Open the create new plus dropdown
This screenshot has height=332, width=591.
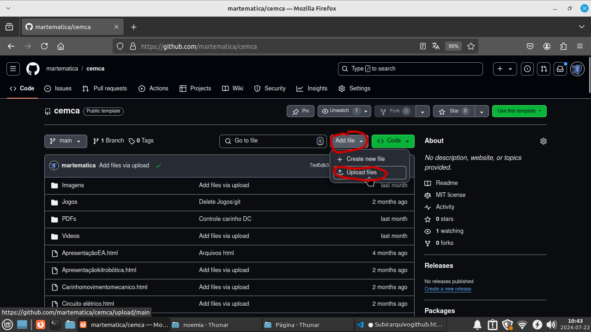pos(505,69)
